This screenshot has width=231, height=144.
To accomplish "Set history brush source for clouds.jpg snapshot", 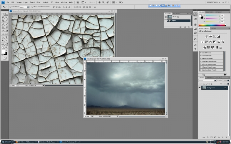I will [x=166, y=17].
